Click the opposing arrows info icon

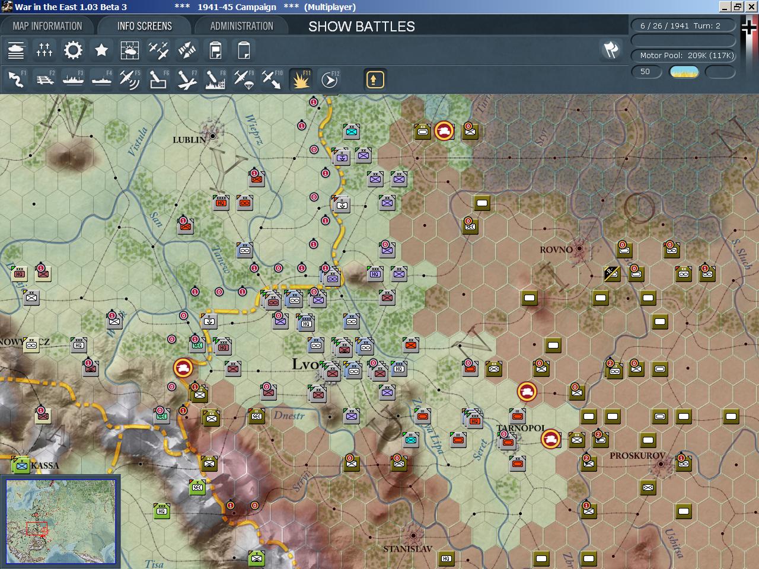[x=187, y=50]
